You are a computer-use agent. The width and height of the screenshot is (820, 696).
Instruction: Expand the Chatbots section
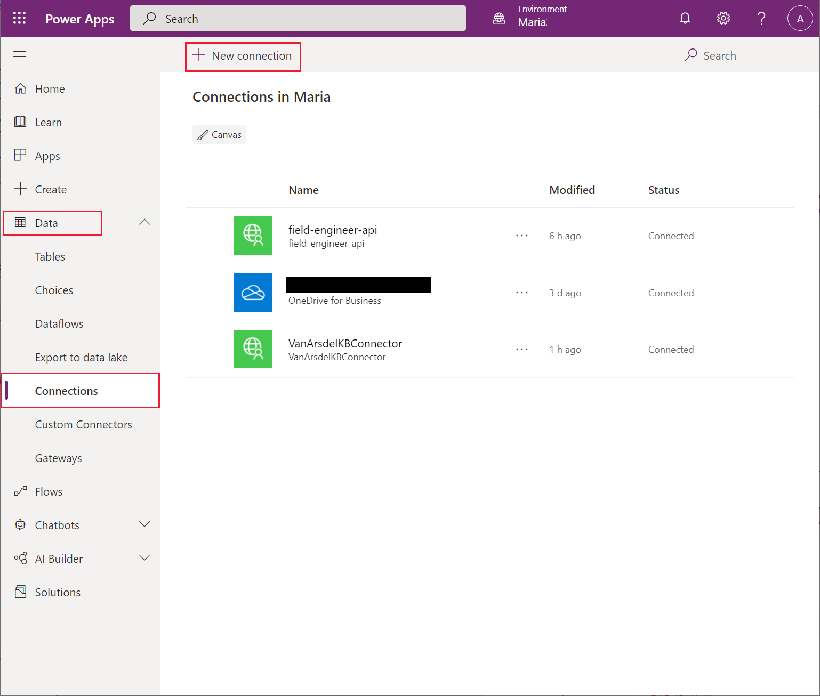pyautogui.click(x=144, y=524)
